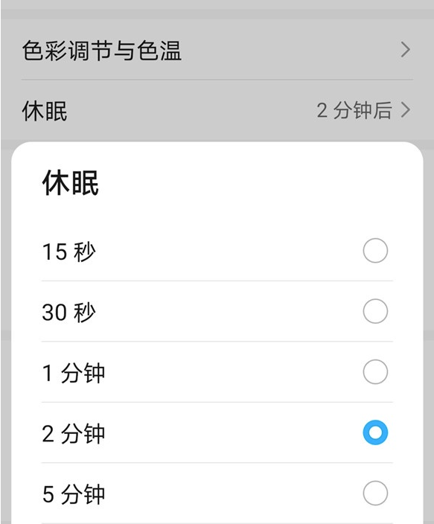Dismiss dialog by tapping dimmed top background
The image size is (434, 524).
coord(217,10)
